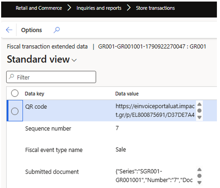Toggle the select-all circle in header
The width and height of the screenshot is (220, 188).
point(15,93)
